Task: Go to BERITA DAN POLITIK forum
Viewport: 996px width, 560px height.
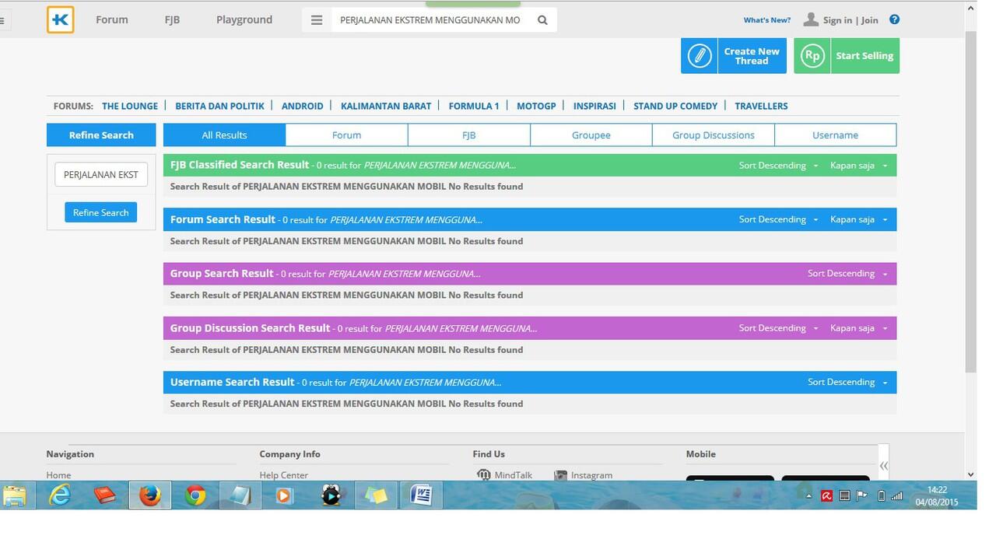Action: 219,106
